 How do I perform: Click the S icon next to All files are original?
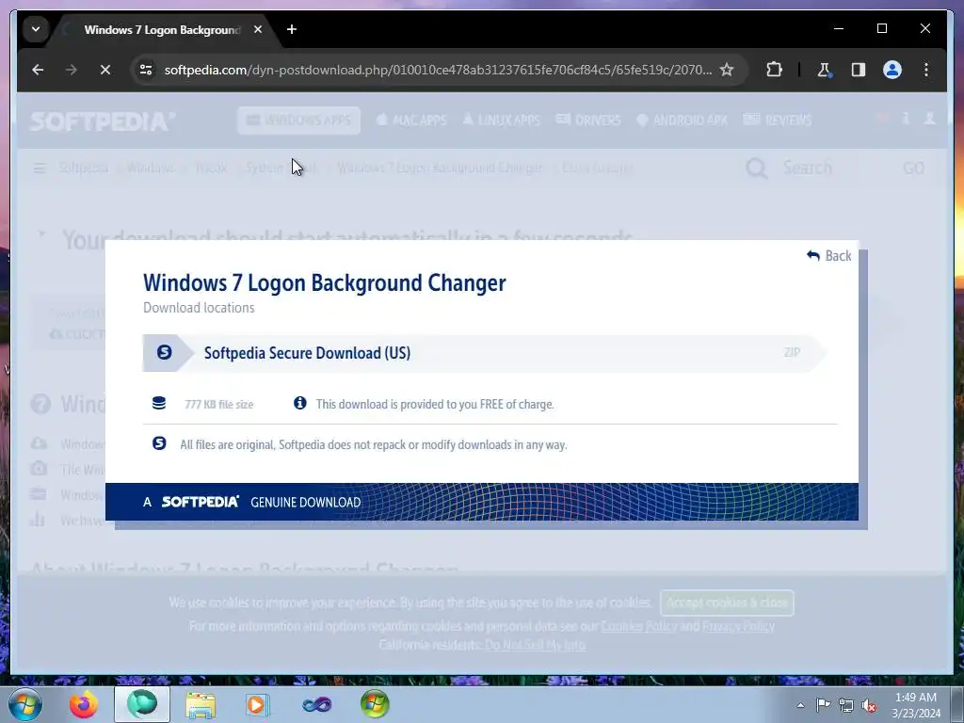(x=159, y=443)
